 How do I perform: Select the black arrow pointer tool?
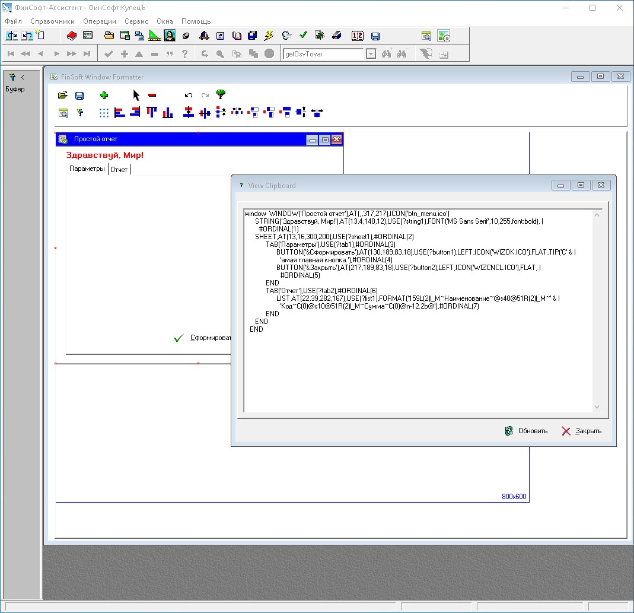(x=136, y=95)
